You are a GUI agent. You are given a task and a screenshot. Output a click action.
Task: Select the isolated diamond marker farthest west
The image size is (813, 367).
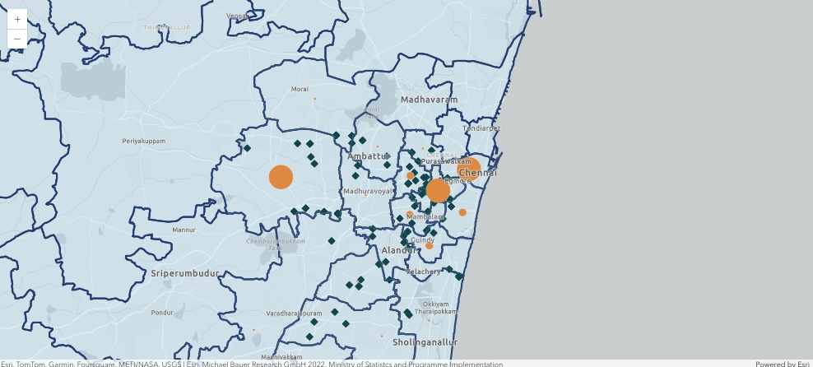click(x=247, y=148)
